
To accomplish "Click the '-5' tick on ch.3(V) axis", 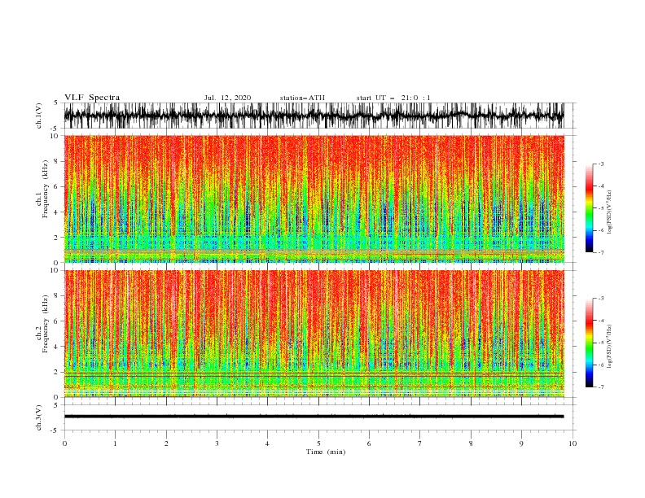I will [x=55, y=430].
